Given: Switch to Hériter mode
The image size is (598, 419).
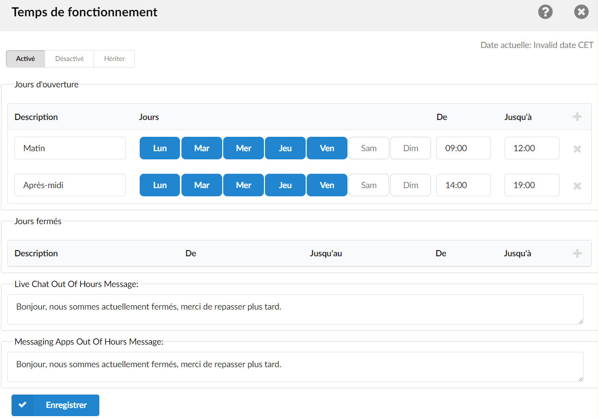Looking at the screenshot, I should click(x=114, y=59).
